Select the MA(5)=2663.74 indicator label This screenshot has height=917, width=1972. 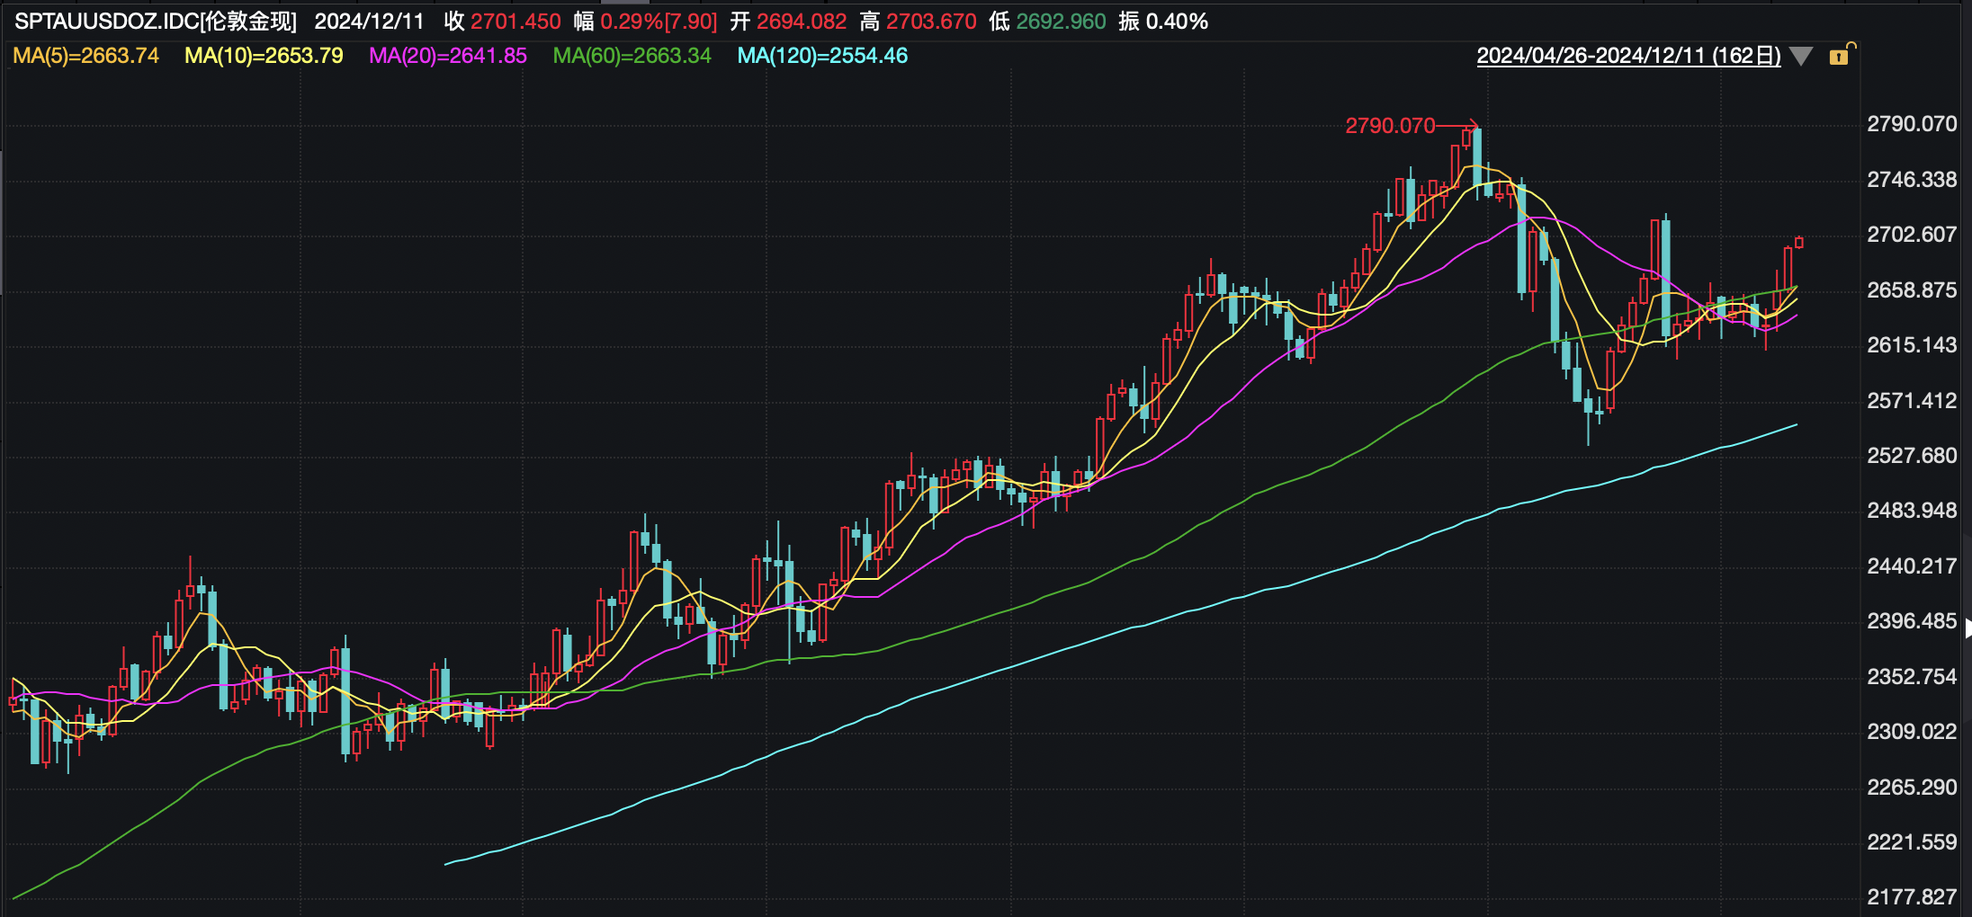[85, 56]
